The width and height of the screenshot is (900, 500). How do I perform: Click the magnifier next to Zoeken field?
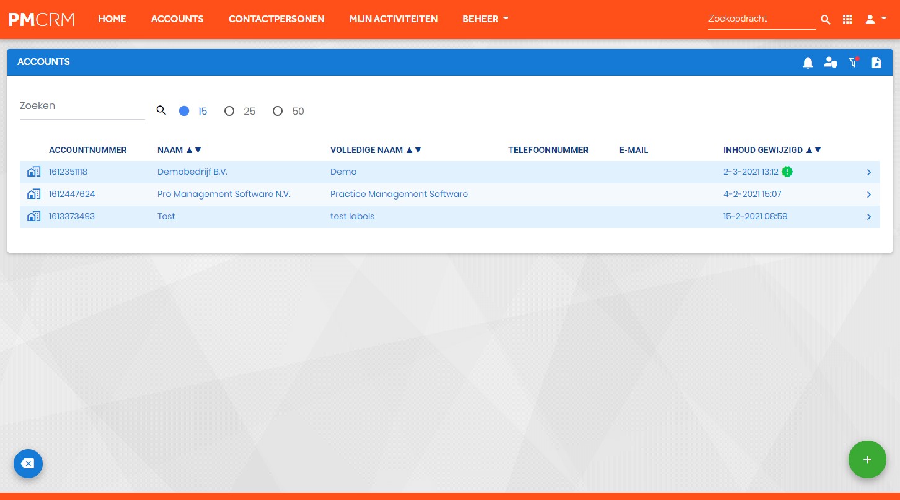coord(161,110)
